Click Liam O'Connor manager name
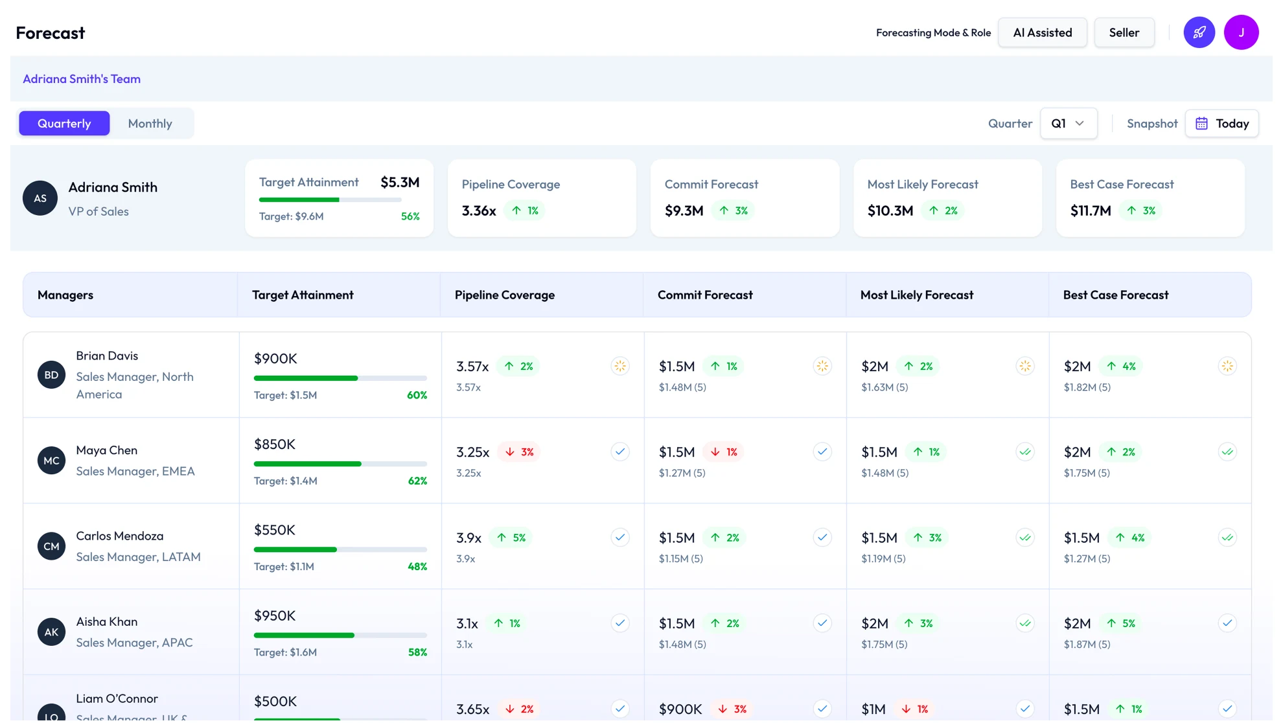1283x723 pixels. (117, 698)
